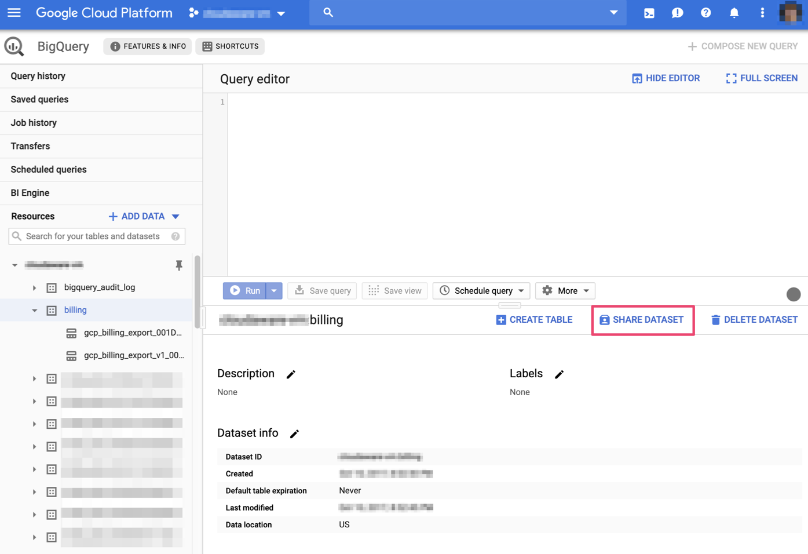Open the Schedule query dropdown

click(x=482, y=291)
